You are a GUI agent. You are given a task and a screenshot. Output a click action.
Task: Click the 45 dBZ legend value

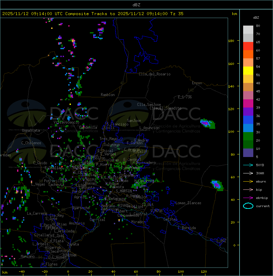click(258, 91)
